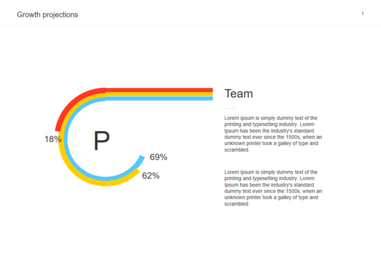Click the "Growth projections" slide title
381x263 pixels.
[x=48, y=14]
